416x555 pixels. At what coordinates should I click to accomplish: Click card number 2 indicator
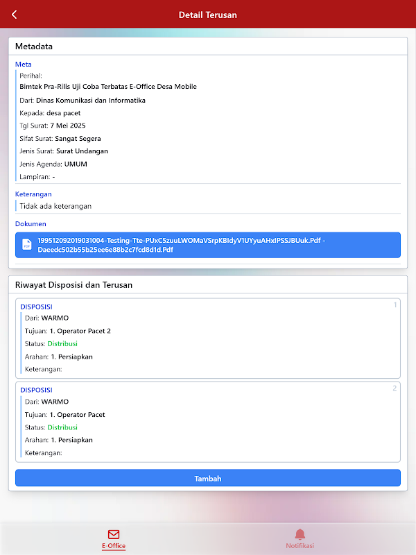tap(395, 388)
